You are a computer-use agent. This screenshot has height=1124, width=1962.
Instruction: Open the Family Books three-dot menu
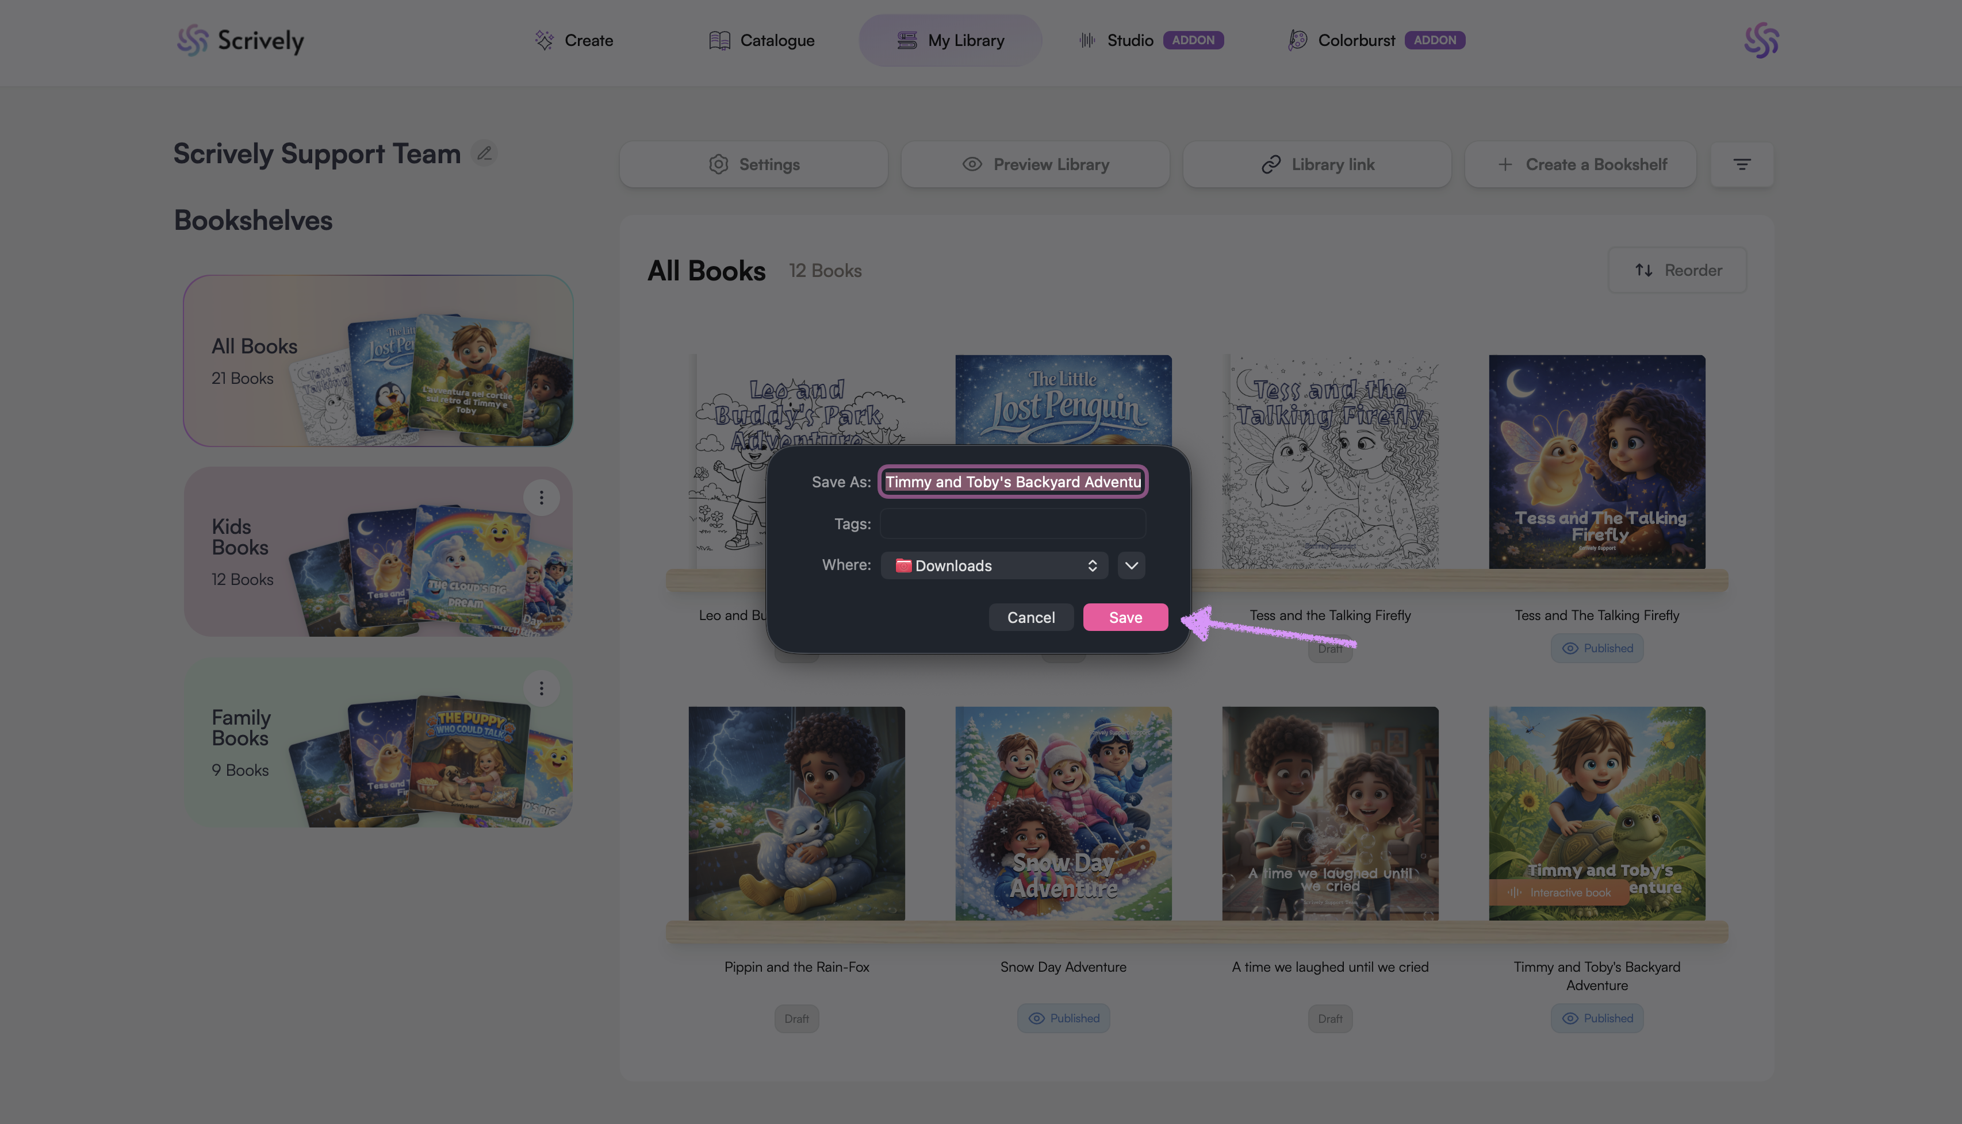[541, 688]
